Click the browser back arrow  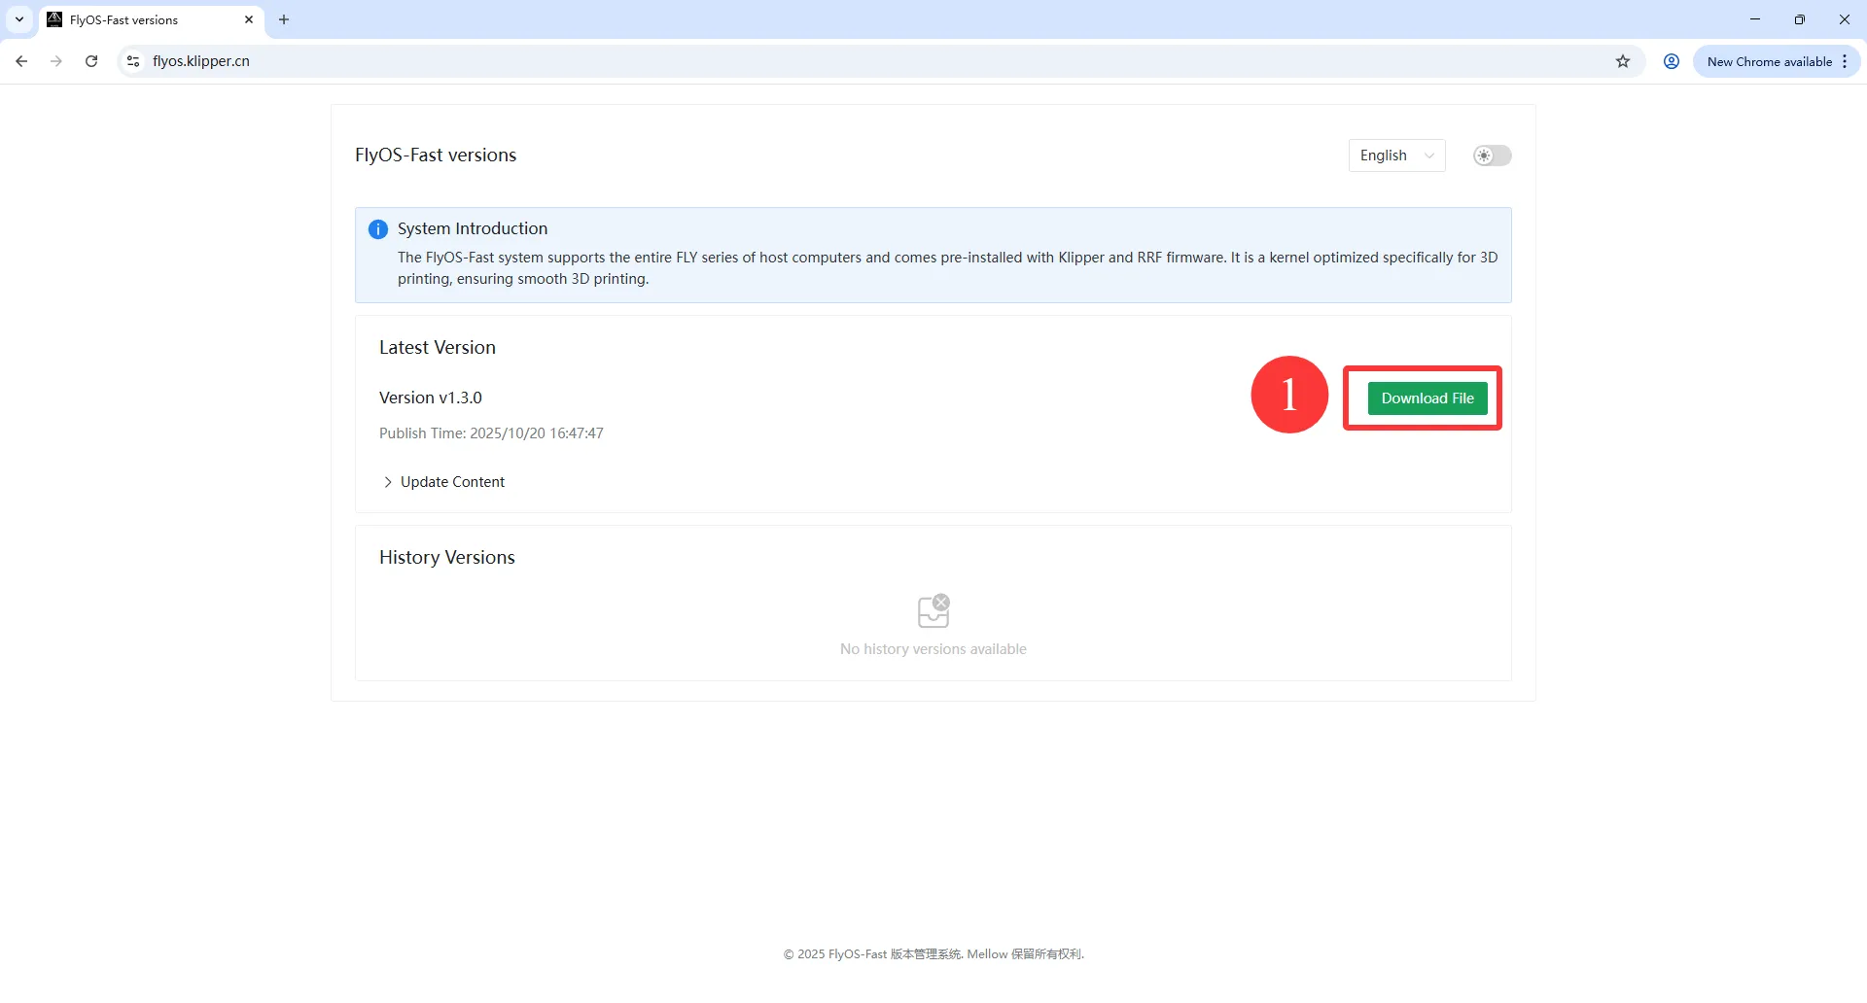point(21,61)
